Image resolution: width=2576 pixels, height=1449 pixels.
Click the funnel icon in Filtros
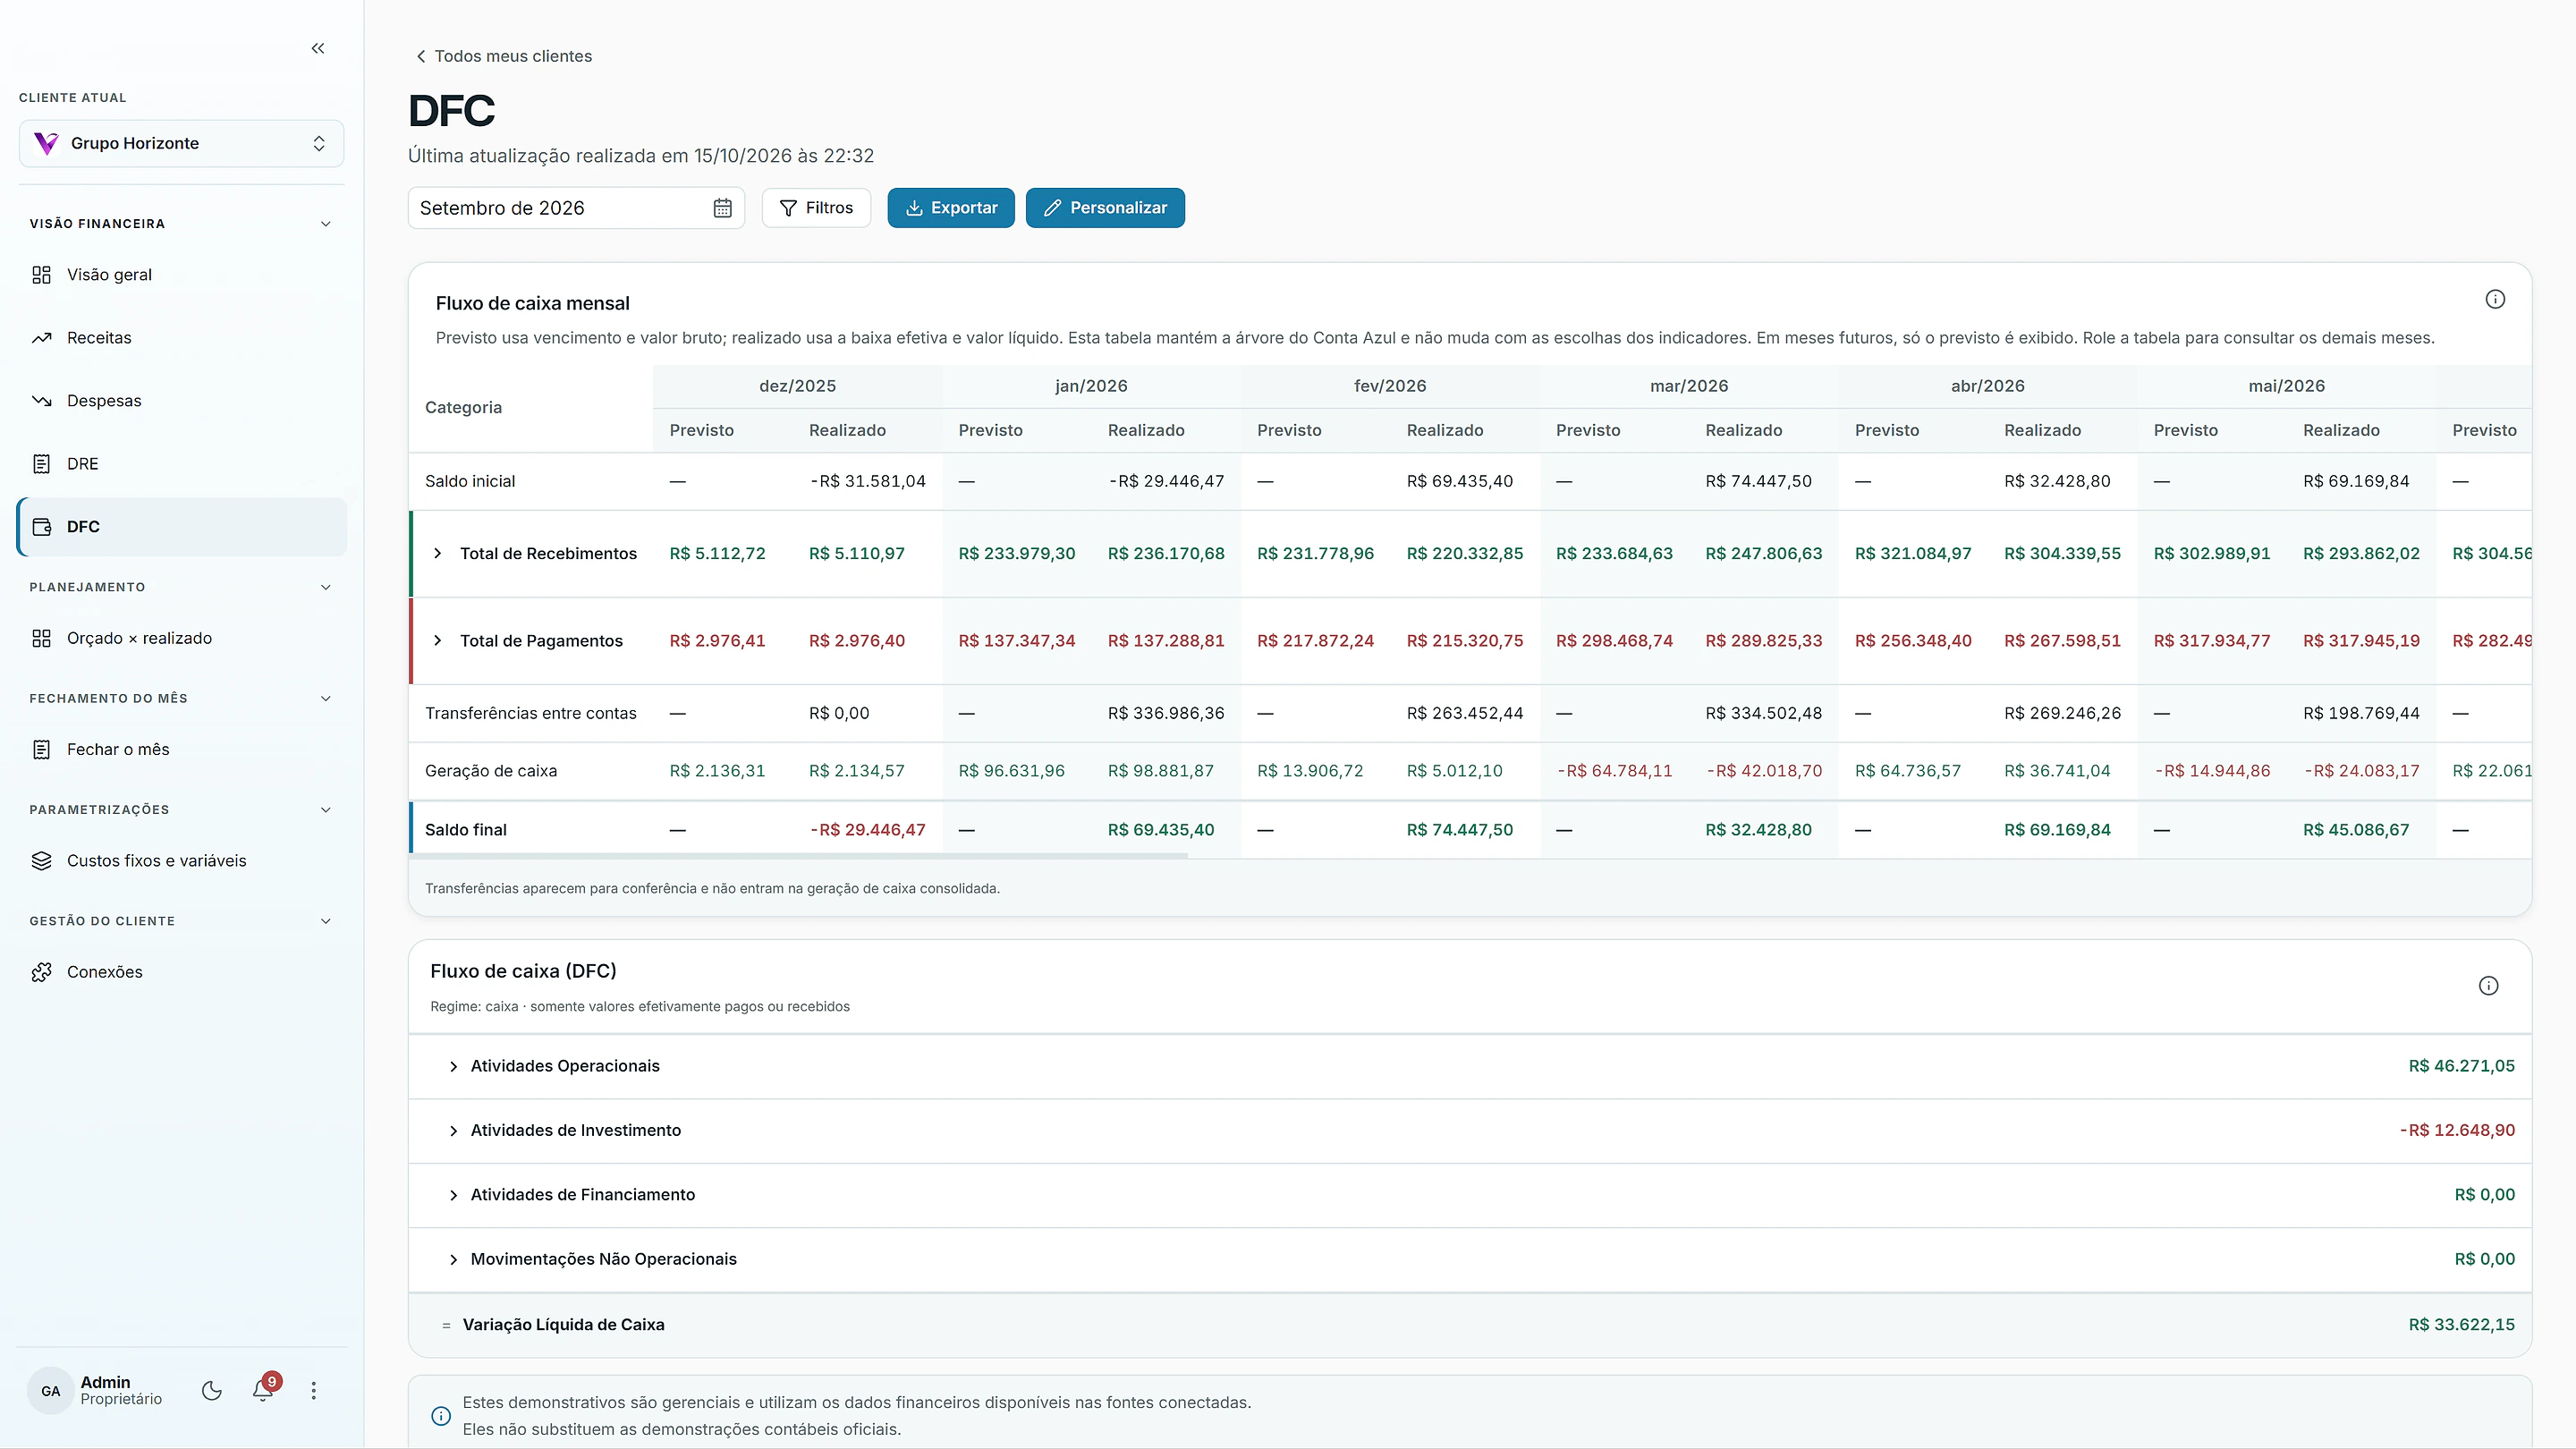coord(788,208)
